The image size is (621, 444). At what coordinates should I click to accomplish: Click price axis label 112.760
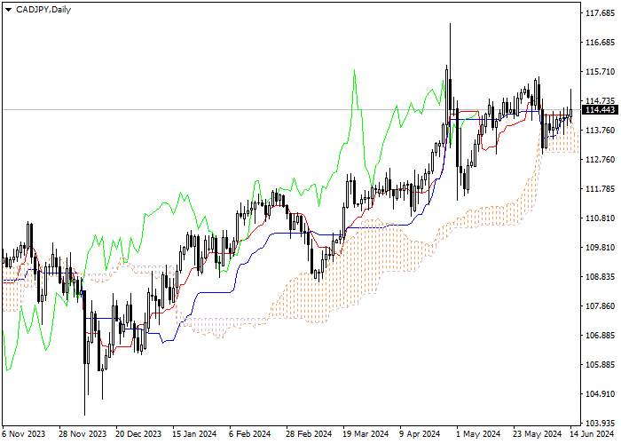[600, 160]
